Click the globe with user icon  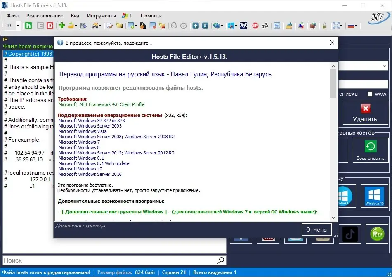(265, 26)
